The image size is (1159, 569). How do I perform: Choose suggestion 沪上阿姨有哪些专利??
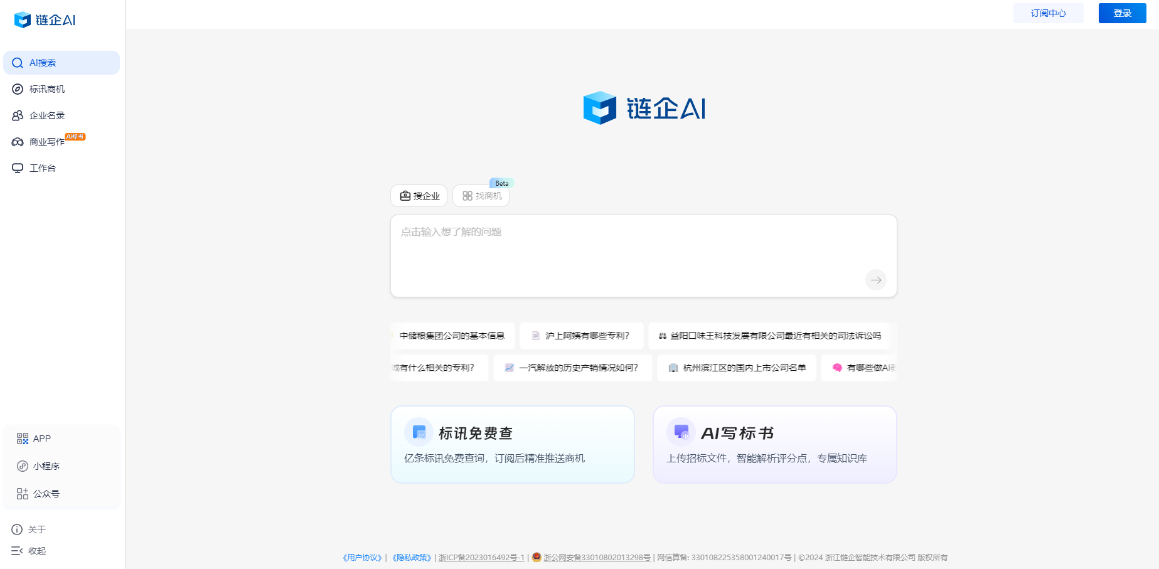(581, 336)
